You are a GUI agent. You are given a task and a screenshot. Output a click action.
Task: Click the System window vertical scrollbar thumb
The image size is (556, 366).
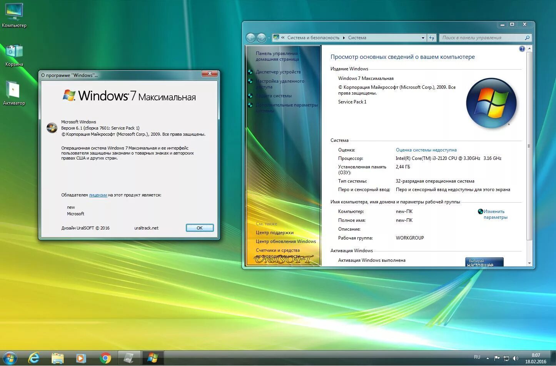529,145
